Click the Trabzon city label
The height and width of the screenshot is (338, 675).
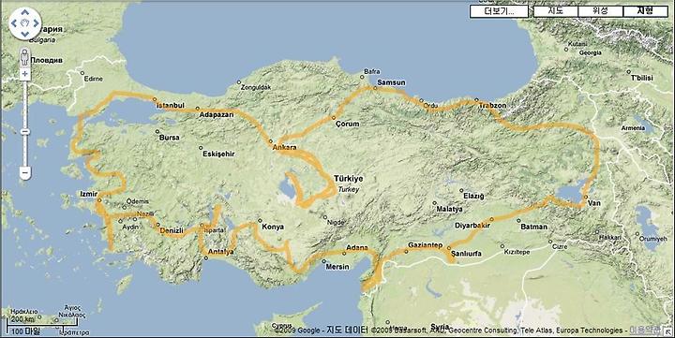tap(492, 106)
